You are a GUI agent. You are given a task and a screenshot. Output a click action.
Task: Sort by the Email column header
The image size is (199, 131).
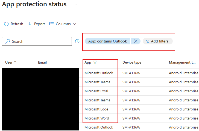[42, 62]
